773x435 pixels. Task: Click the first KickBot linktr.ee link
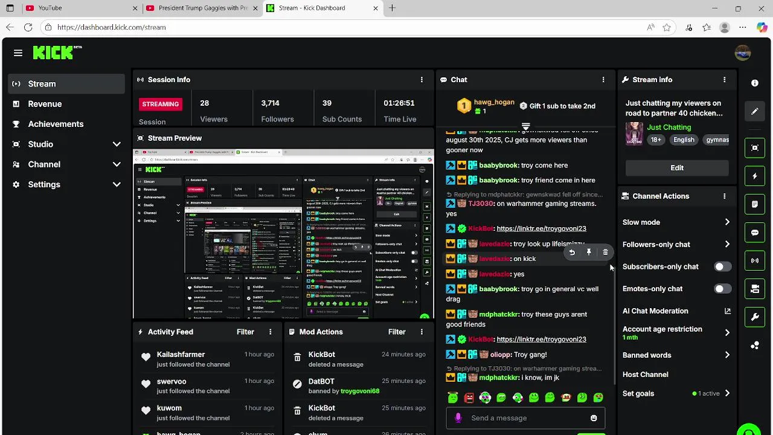coord(541,228)
